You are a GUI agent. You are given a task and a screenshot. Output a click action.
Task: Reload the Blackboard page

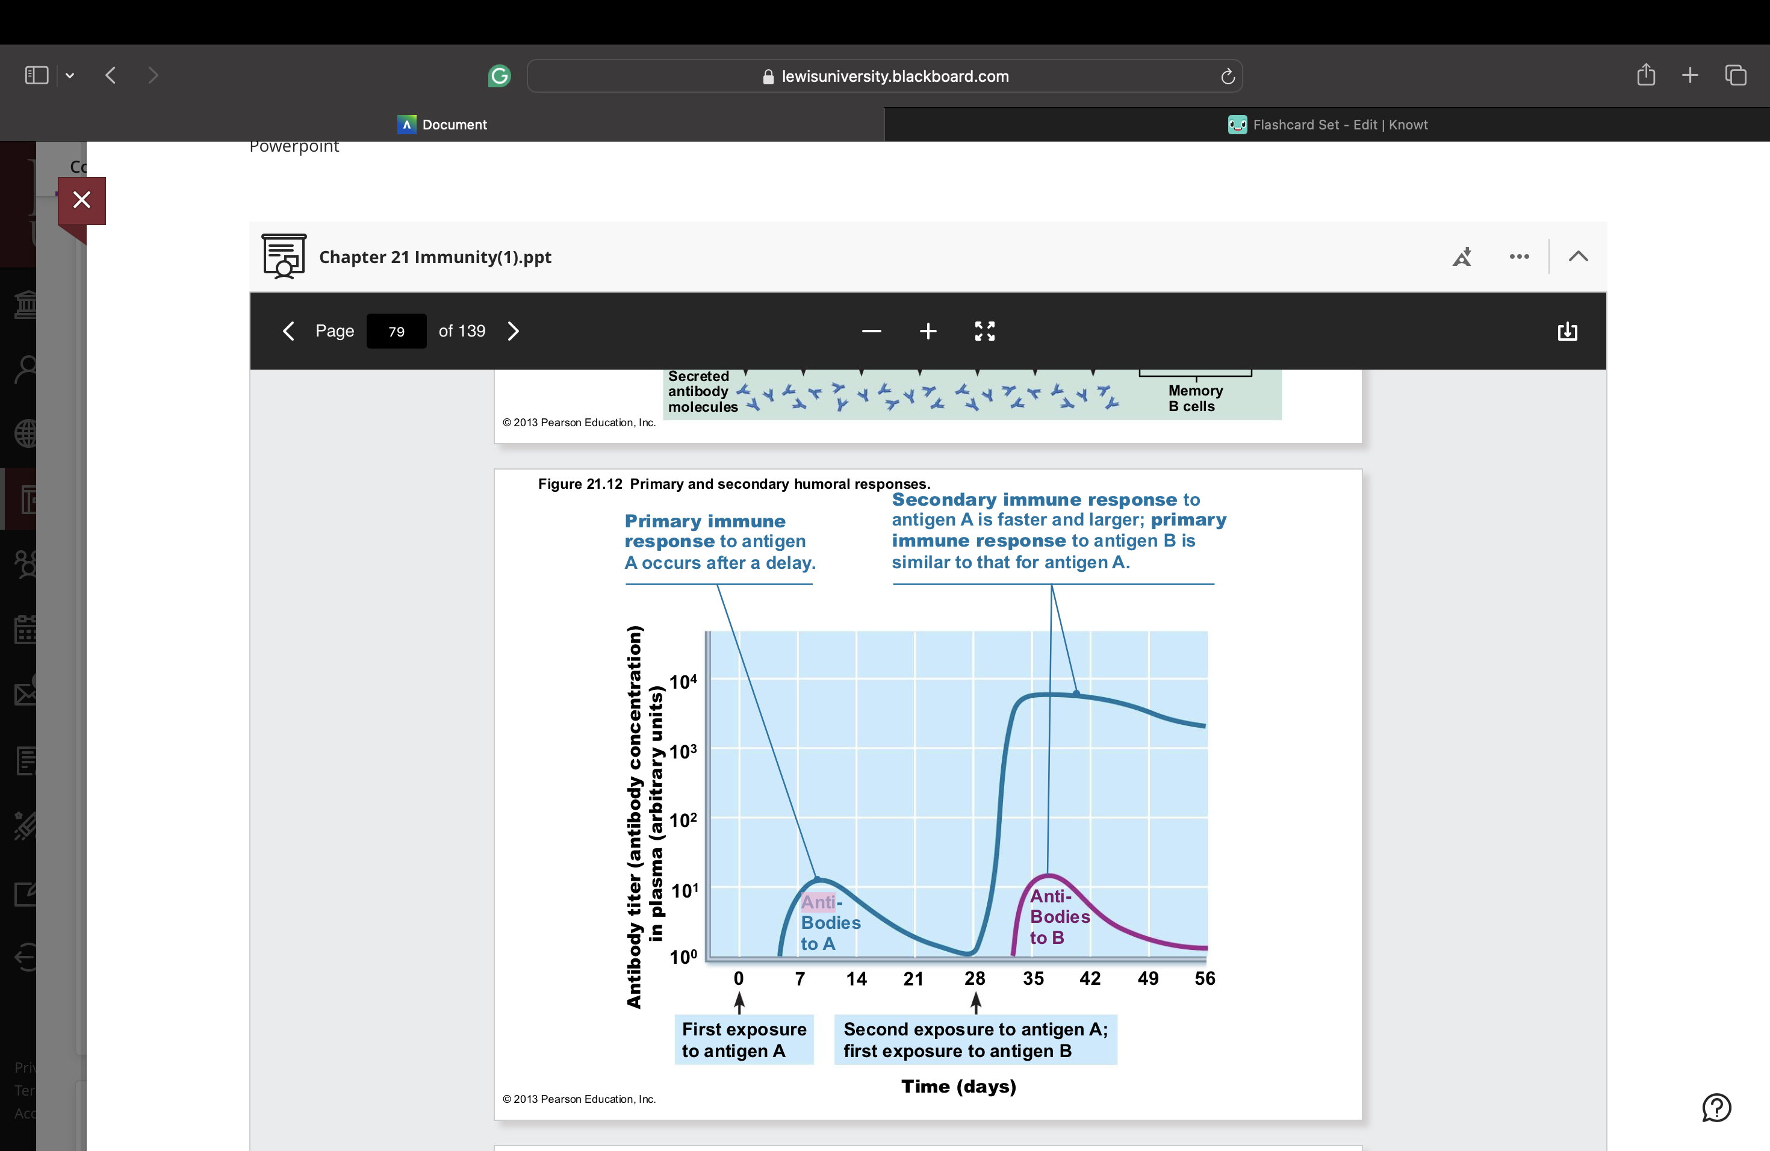pos(1227,76)
